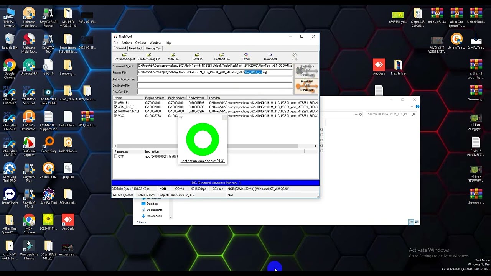Open the Help menu
491x276 pixels.
168,43
